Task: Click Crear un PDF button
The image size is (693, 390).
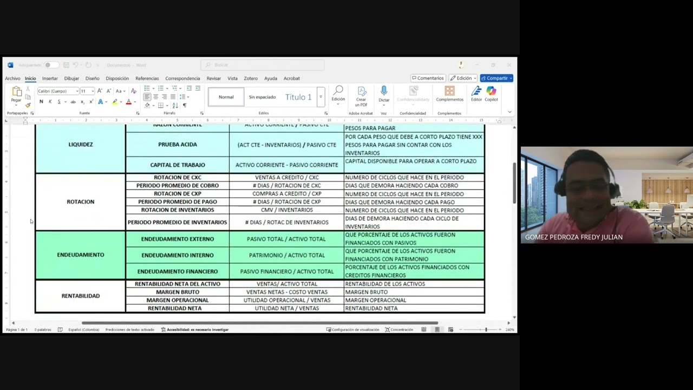Action: (361, 96)
